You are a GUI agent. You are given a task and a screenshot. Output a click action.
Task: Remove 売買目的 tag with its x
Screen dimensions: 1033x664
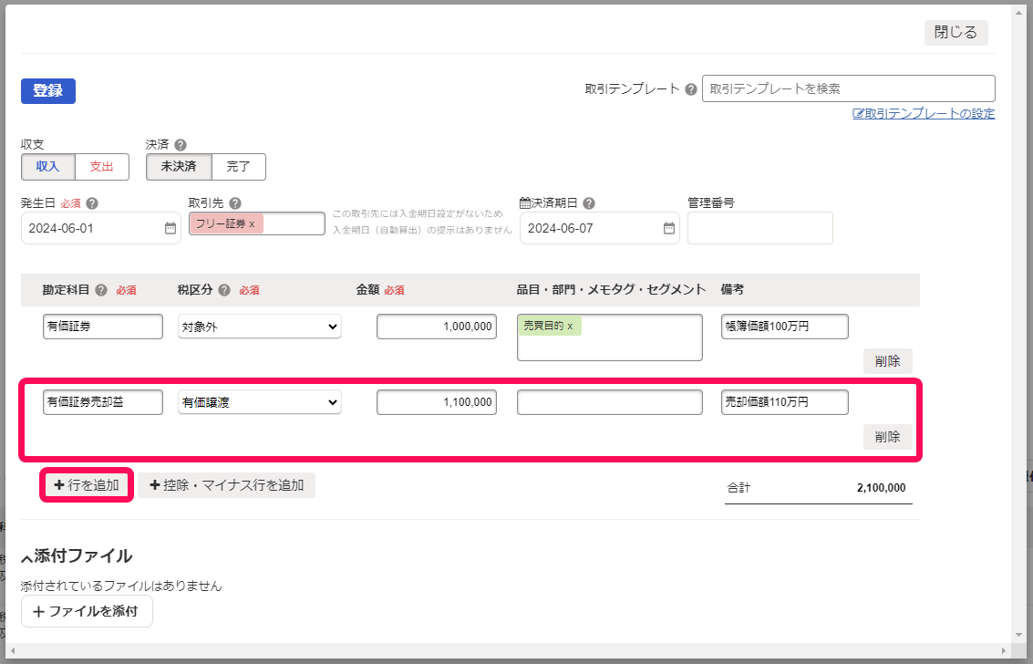click(570, 327)
